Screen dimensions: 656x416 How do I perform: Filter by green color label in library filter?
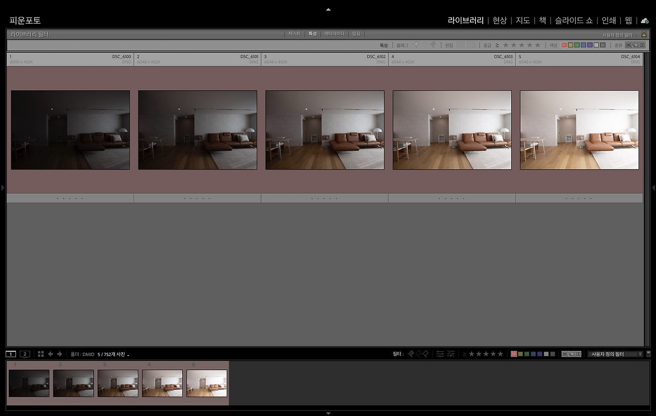(577, 45)
